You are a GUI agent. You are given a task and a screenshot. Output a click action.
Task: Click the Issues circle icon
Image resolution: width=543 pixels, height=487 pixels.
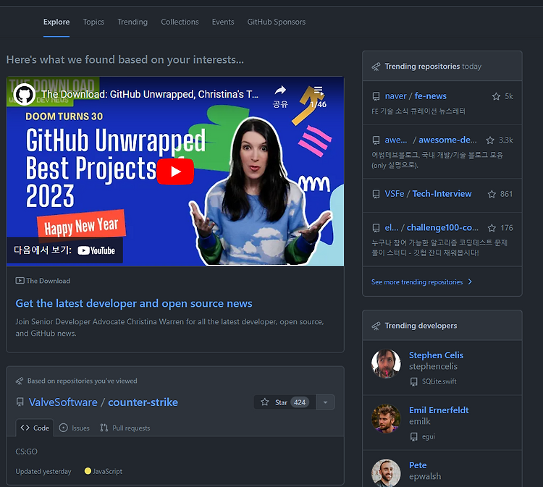(x=64, y=428)
